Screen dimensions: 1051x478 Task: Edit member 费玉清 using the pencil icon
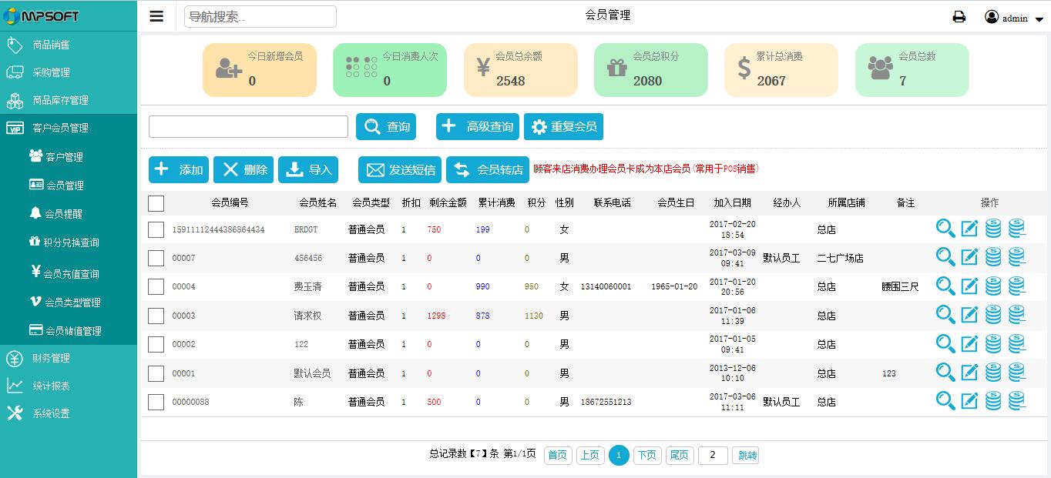click(x=969, y=286)
